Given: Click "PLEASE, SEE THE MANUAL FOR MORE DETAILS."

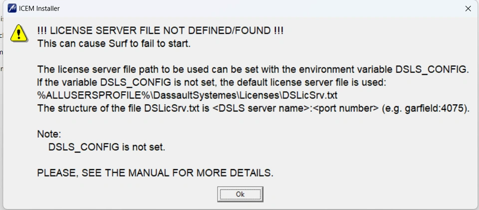Looking at the screenshot, I should pyautogui.click(x=155, y=173).
